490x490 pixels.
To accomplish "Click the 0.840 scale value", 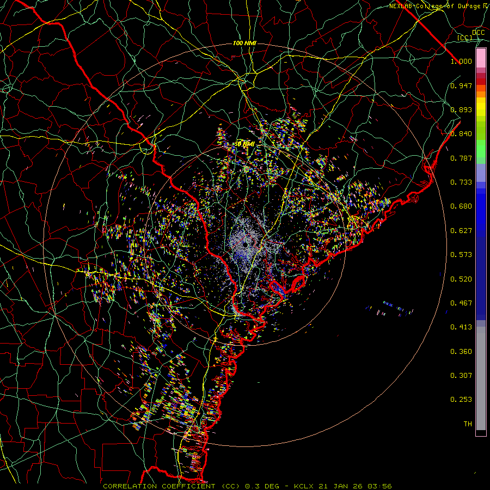I will pos(461,134).
